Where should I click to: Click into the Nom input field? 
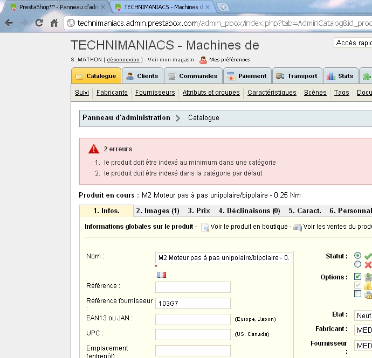point(224,257)
